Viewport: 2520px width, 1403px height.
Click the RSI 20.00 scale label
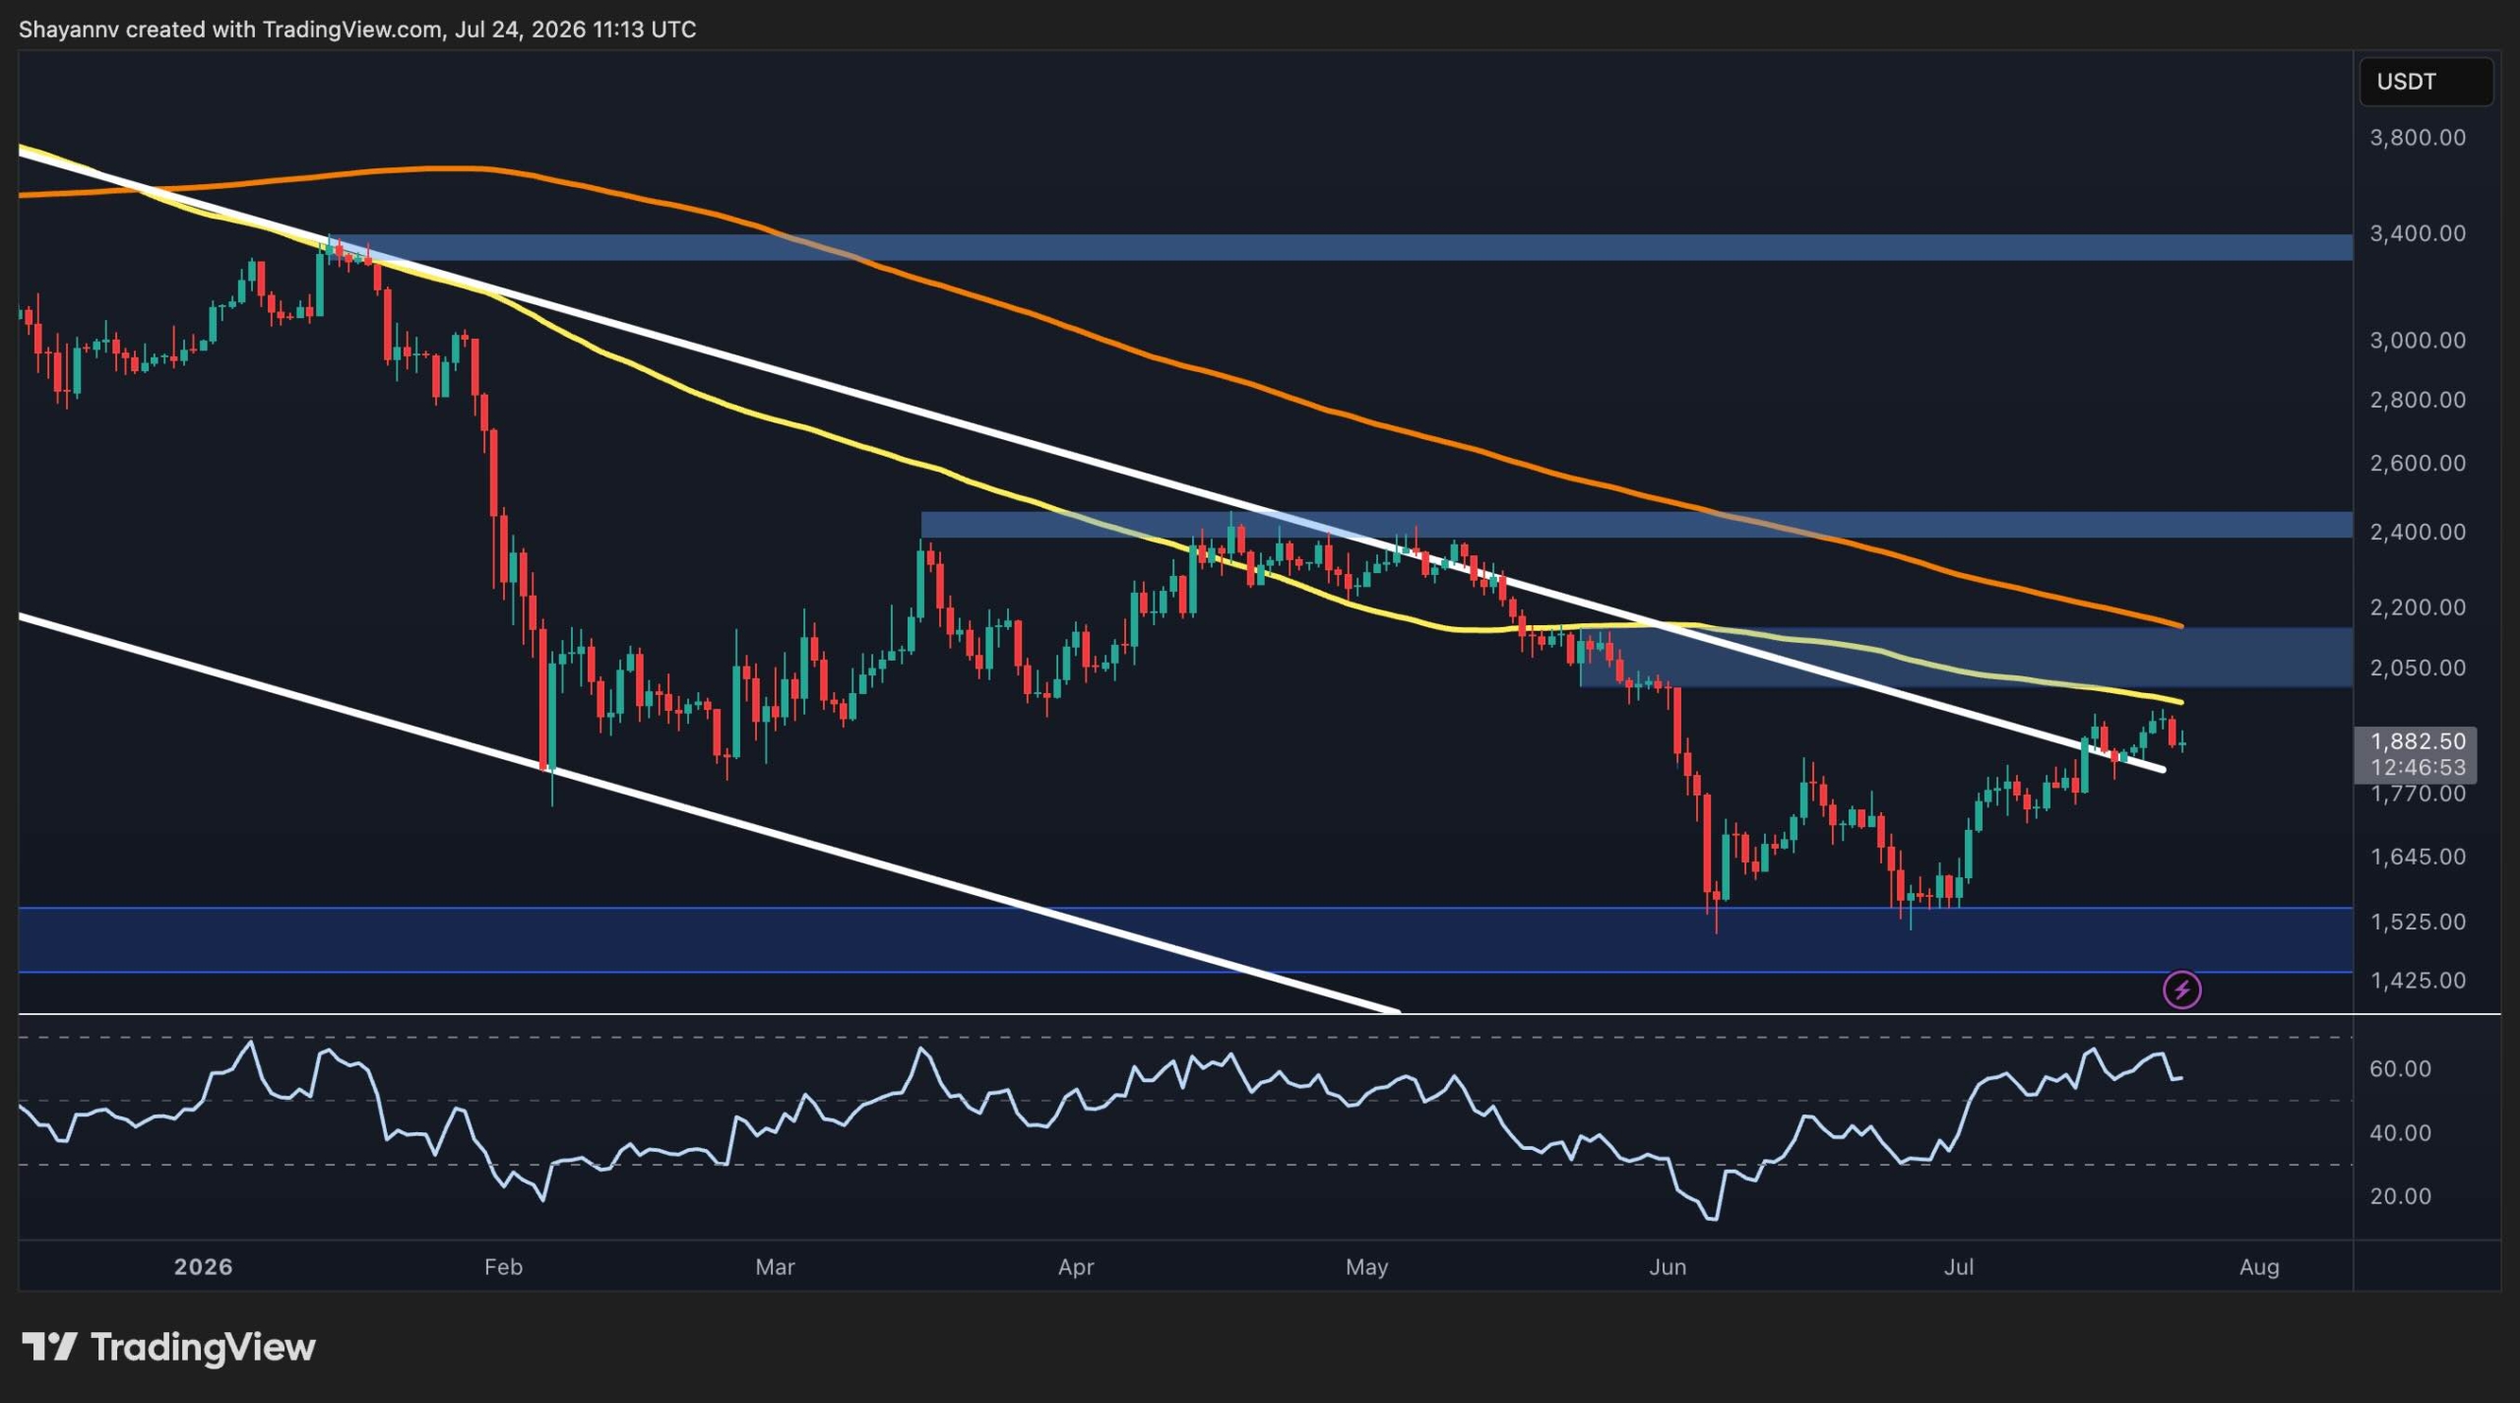click(2400, 1196)
